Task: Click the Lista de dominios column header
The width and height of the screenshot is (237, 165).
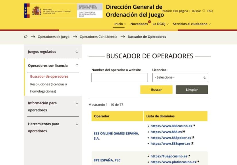Action: (176, 116)
